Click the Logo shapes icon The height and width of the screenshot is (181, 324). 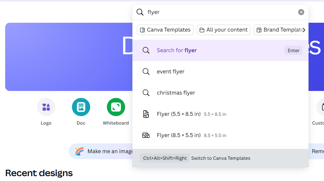(46, 107)
